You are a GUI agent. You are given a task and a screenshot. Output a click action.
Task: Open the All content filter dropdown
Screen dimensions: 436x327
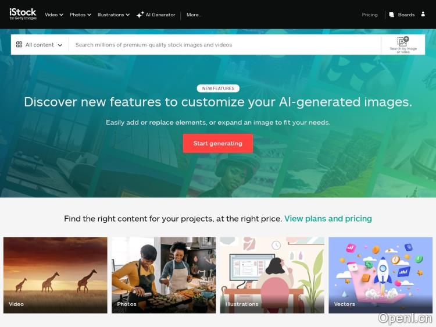[40, 45]
